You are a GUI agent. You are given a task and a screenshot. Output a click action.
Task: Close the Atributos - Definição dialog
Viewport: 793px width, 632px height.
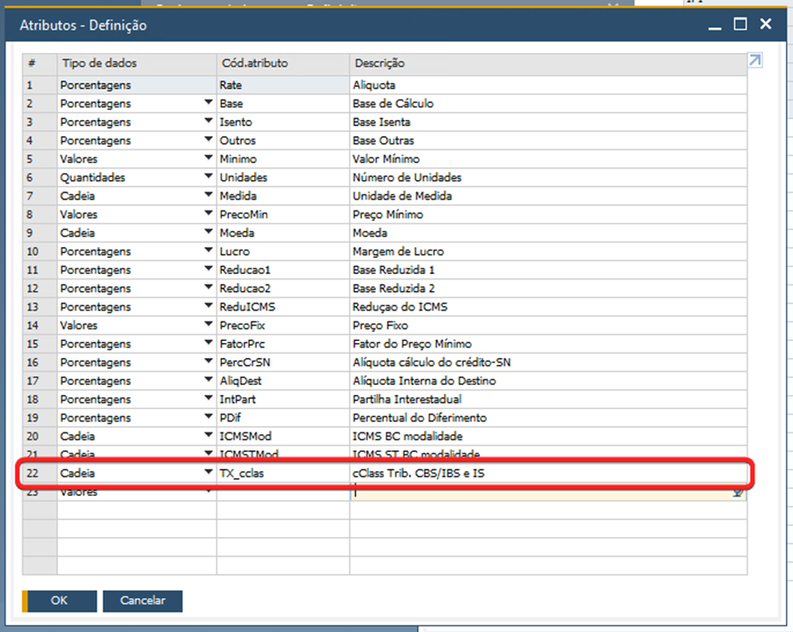click(766, 25)
